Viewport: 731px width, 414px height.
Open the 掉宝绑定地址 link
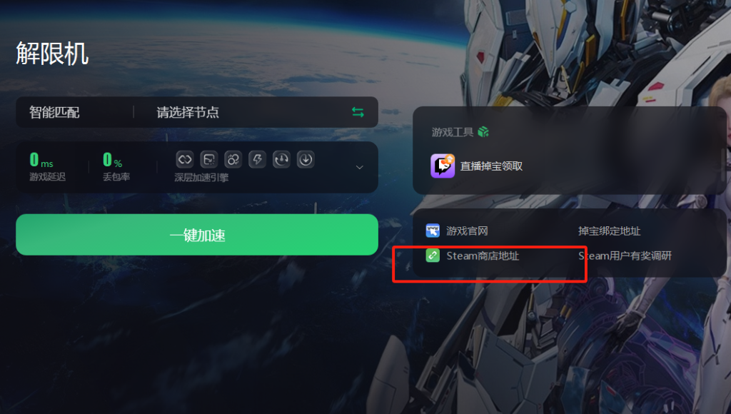click(609, 231)
